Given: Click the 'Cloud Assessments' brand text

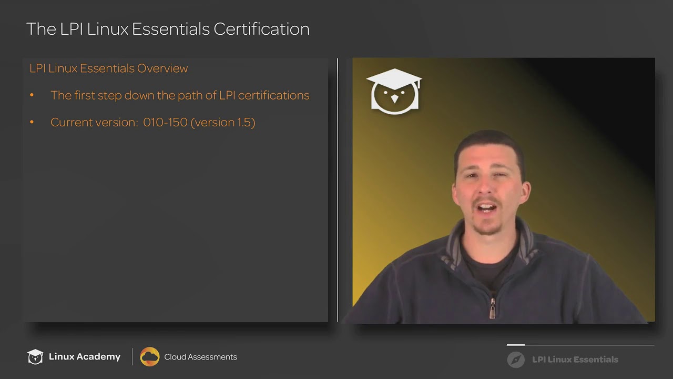Looking at the screenshot, I should coord(200,357).
